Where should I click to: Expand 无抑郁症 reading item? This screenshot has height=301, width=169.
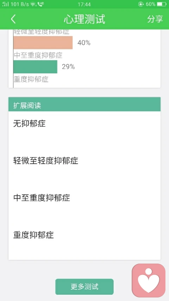click(84, 124)
